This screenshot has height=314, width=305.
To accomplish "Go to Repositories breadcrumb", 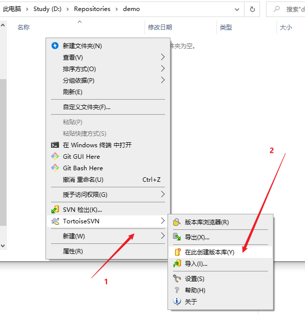I will coord(92,9).
